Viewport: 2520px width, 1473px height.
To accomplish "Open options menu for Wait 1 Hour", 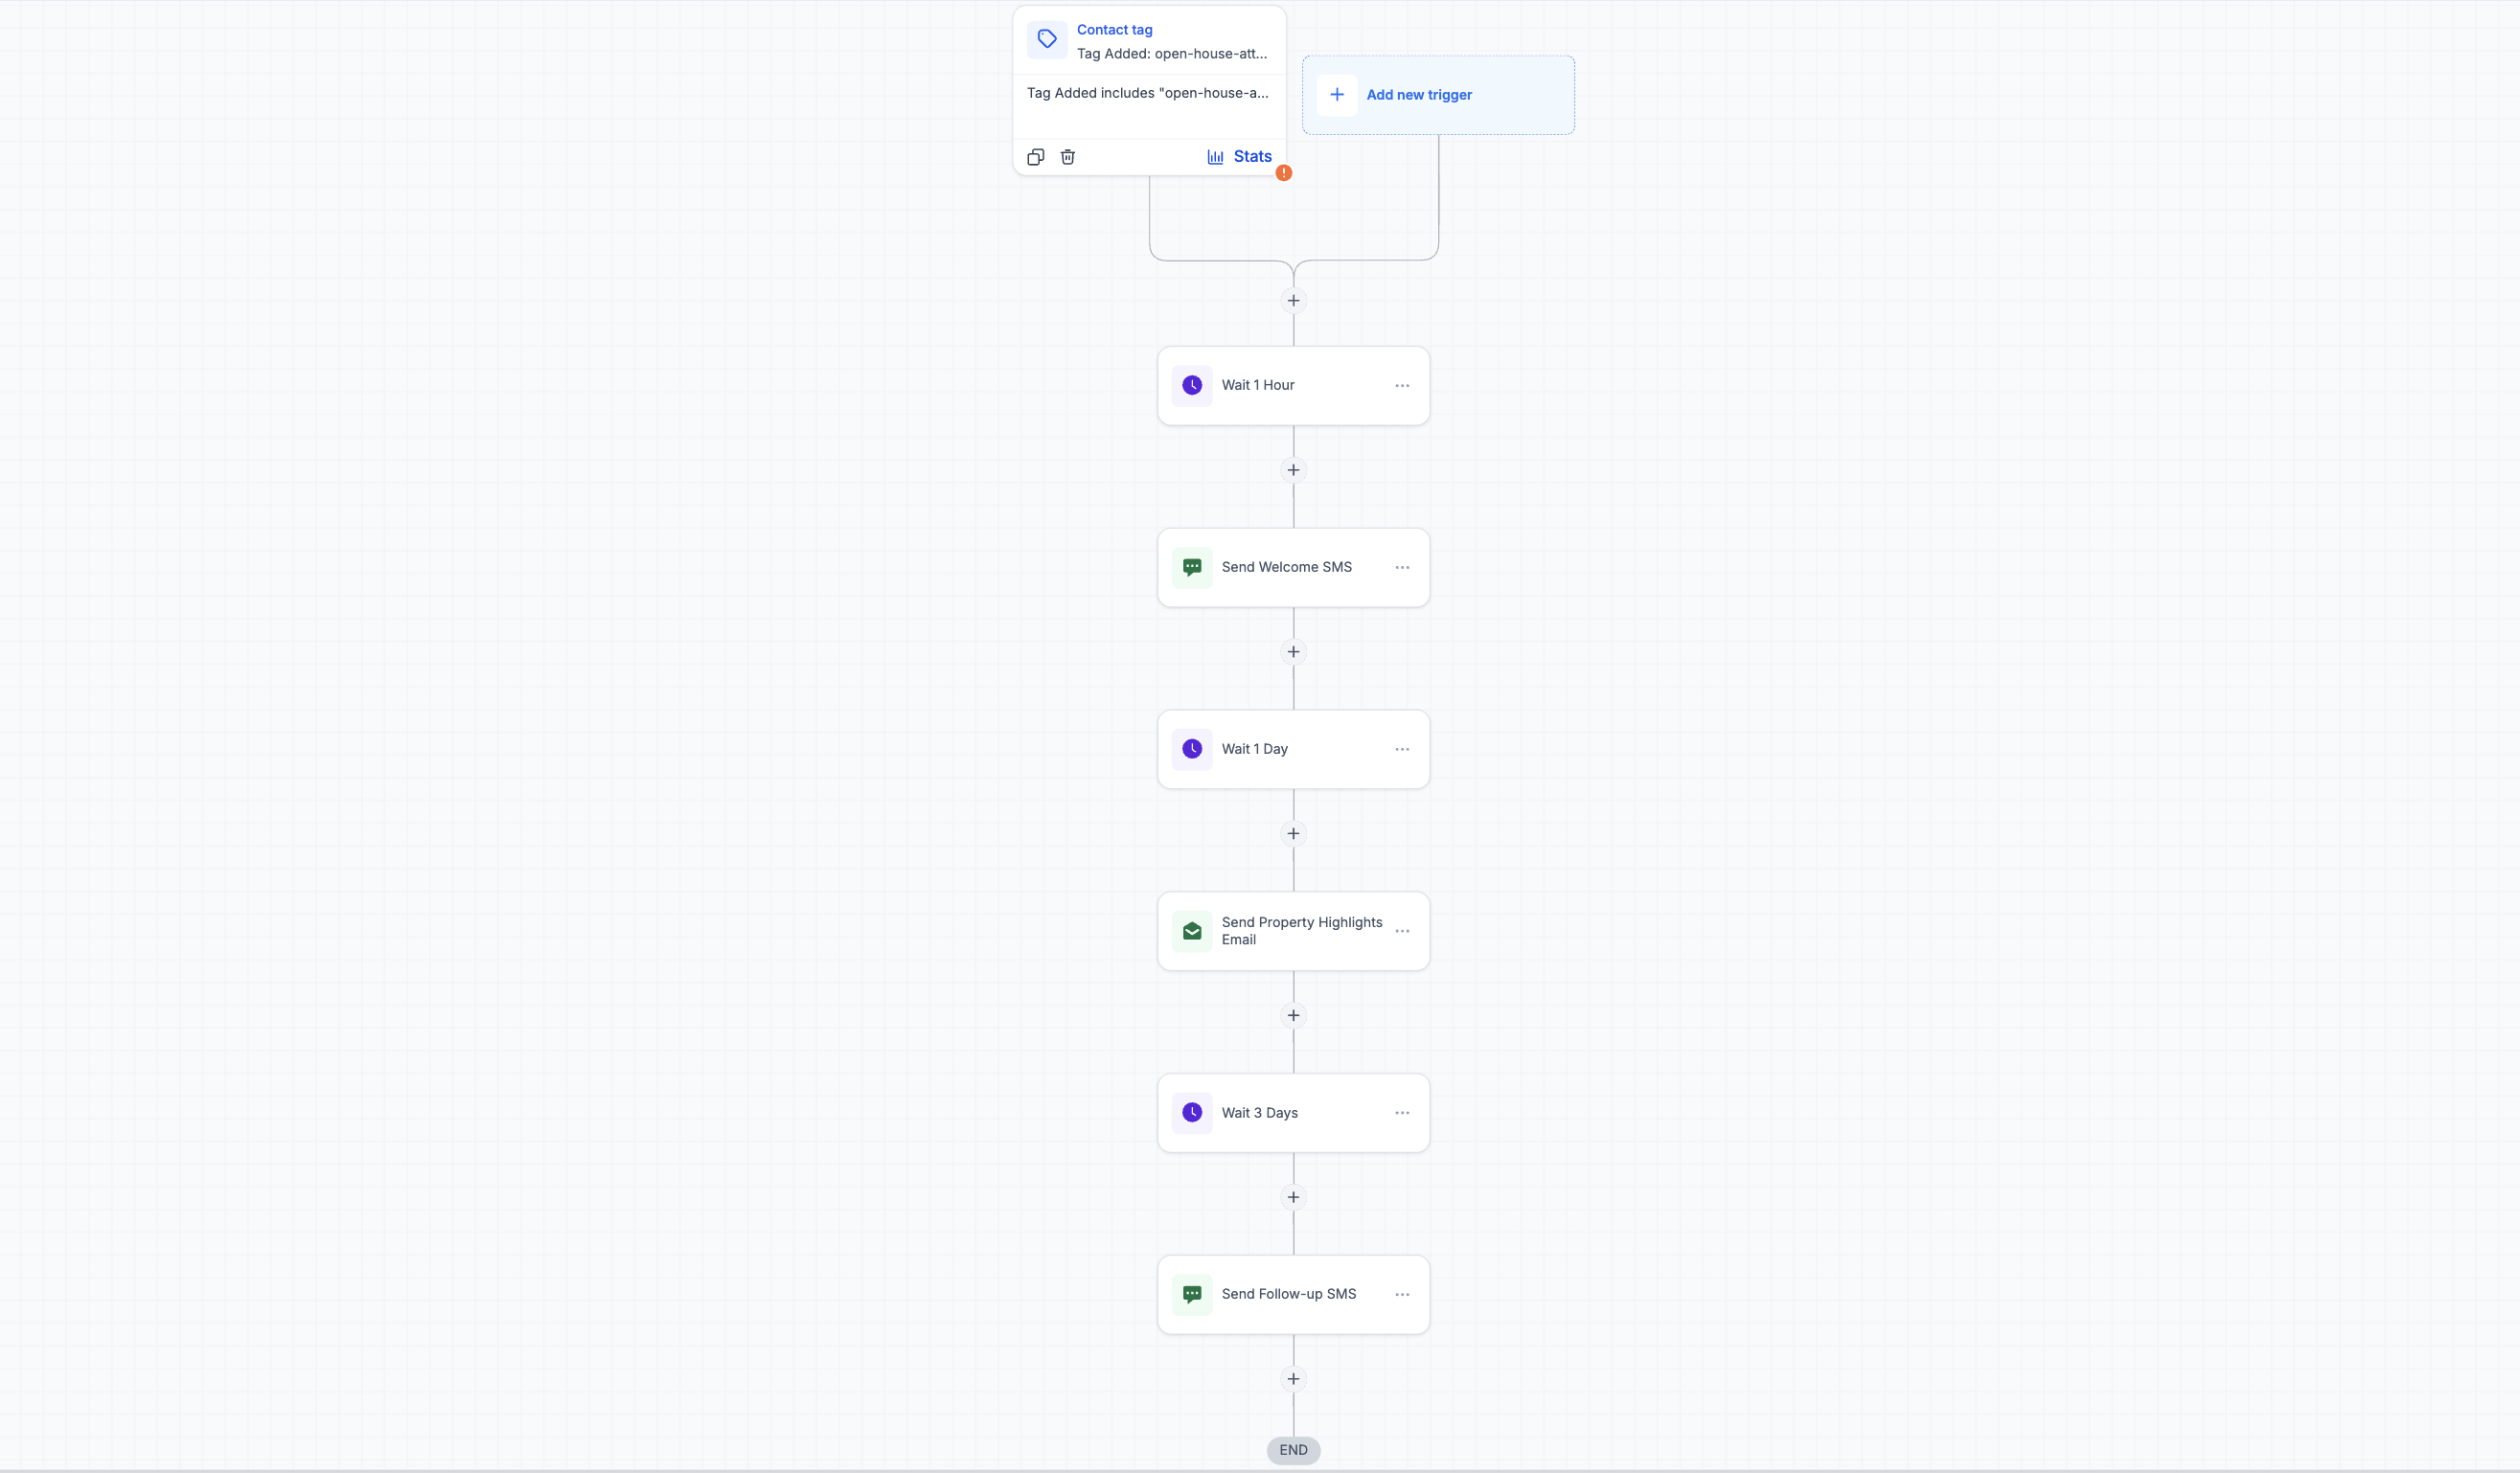I will coord(1402,386).
